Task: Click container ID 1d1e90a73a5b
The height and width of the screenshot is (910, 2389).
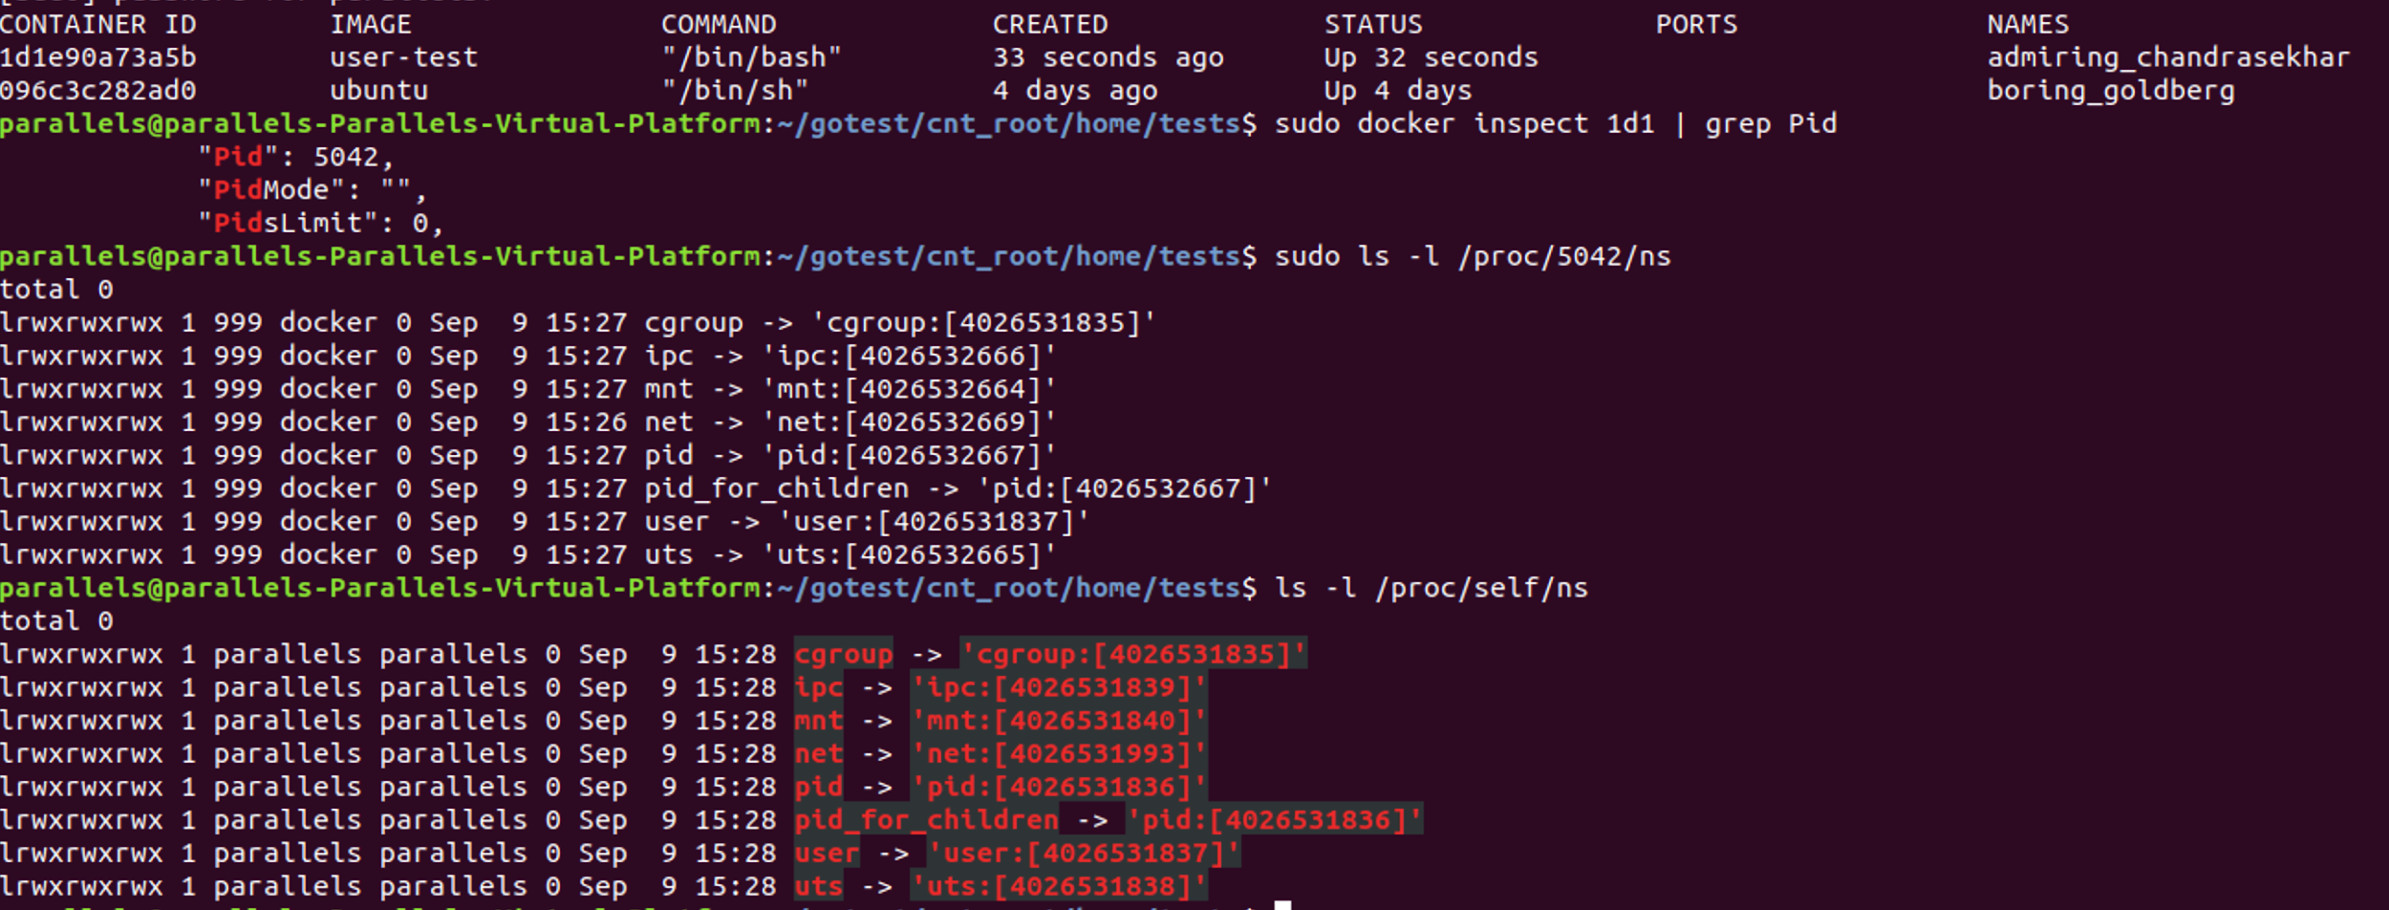Action: click(x=97, y=57)
